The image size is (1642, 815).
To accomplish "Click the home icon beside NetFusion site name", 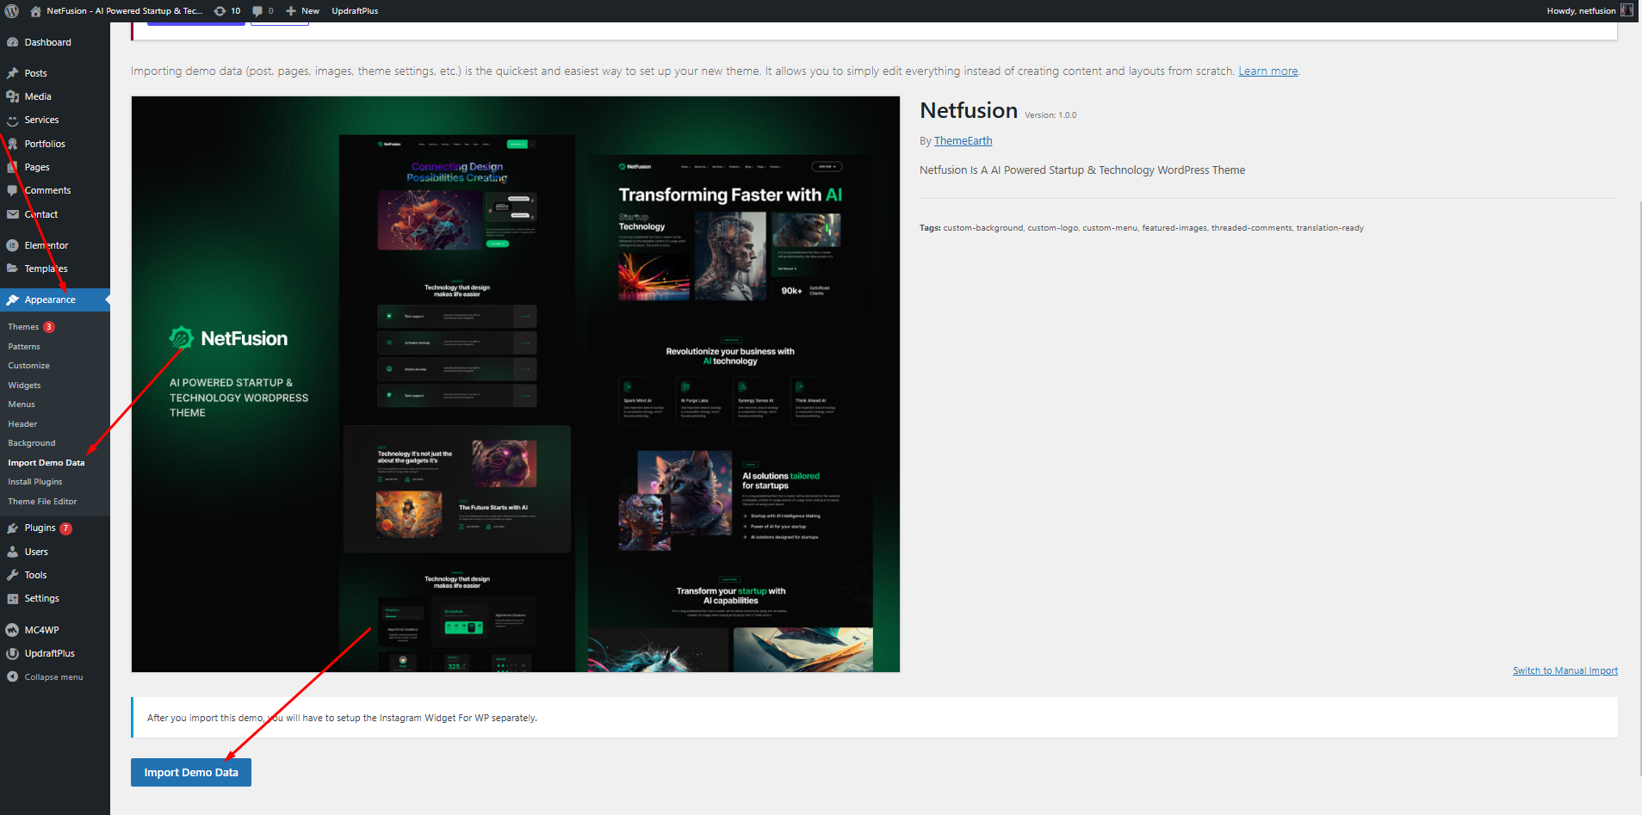I will pos(35,11).
